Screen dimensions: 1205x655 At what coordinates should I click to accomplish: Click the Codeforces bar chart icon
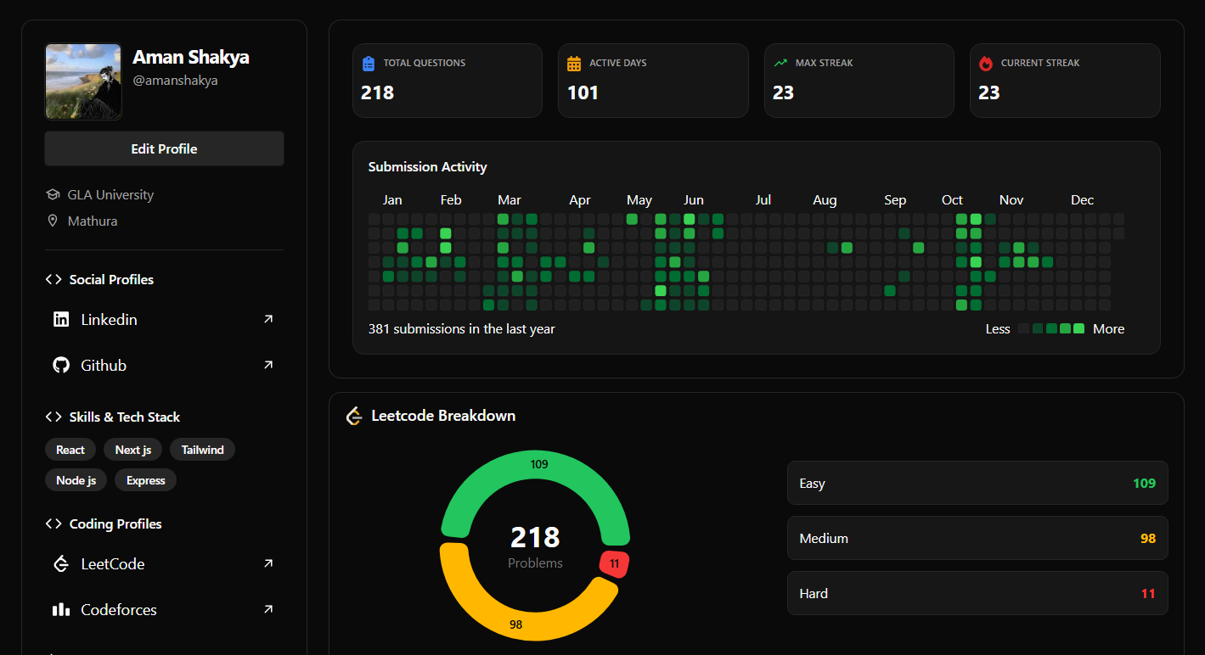(61, 610)
